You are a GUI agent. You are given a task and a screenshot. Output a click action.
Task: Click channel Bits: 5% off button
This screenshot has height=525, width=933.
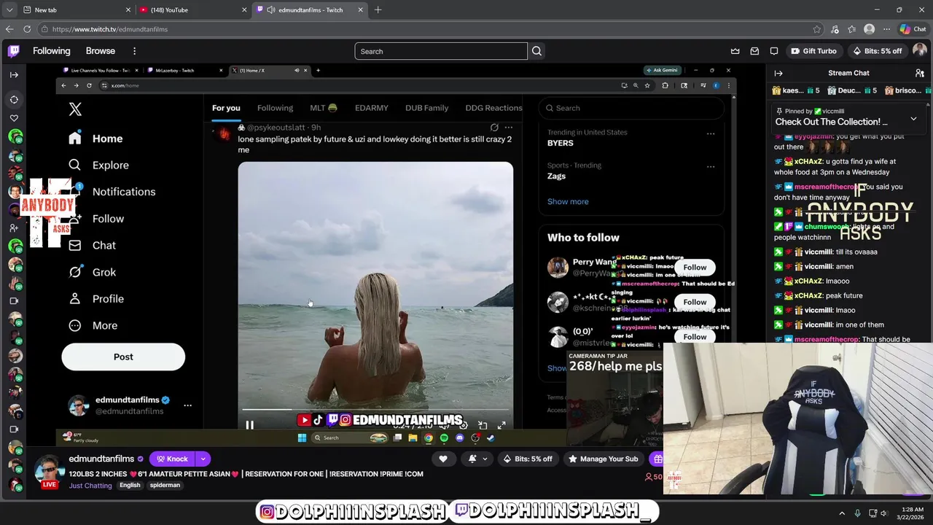click(x=528, y=459)
